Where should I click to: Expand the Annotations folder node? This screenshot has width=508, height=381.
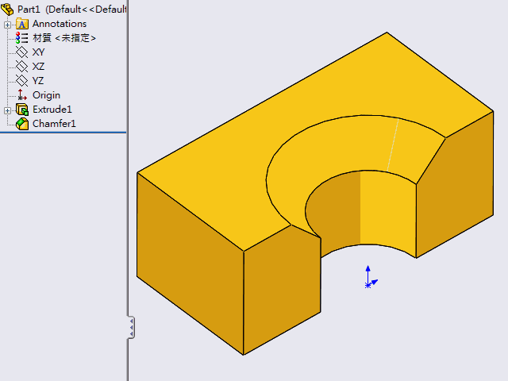(x=7, y=25)
